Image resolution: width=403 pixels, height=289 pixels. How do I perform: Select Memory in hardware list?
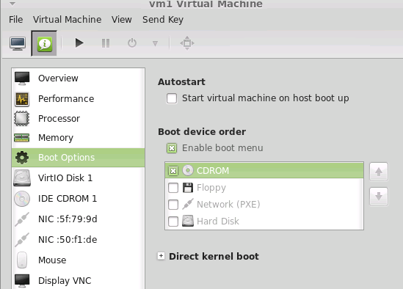pyautogui.click(x=79, y=138)
